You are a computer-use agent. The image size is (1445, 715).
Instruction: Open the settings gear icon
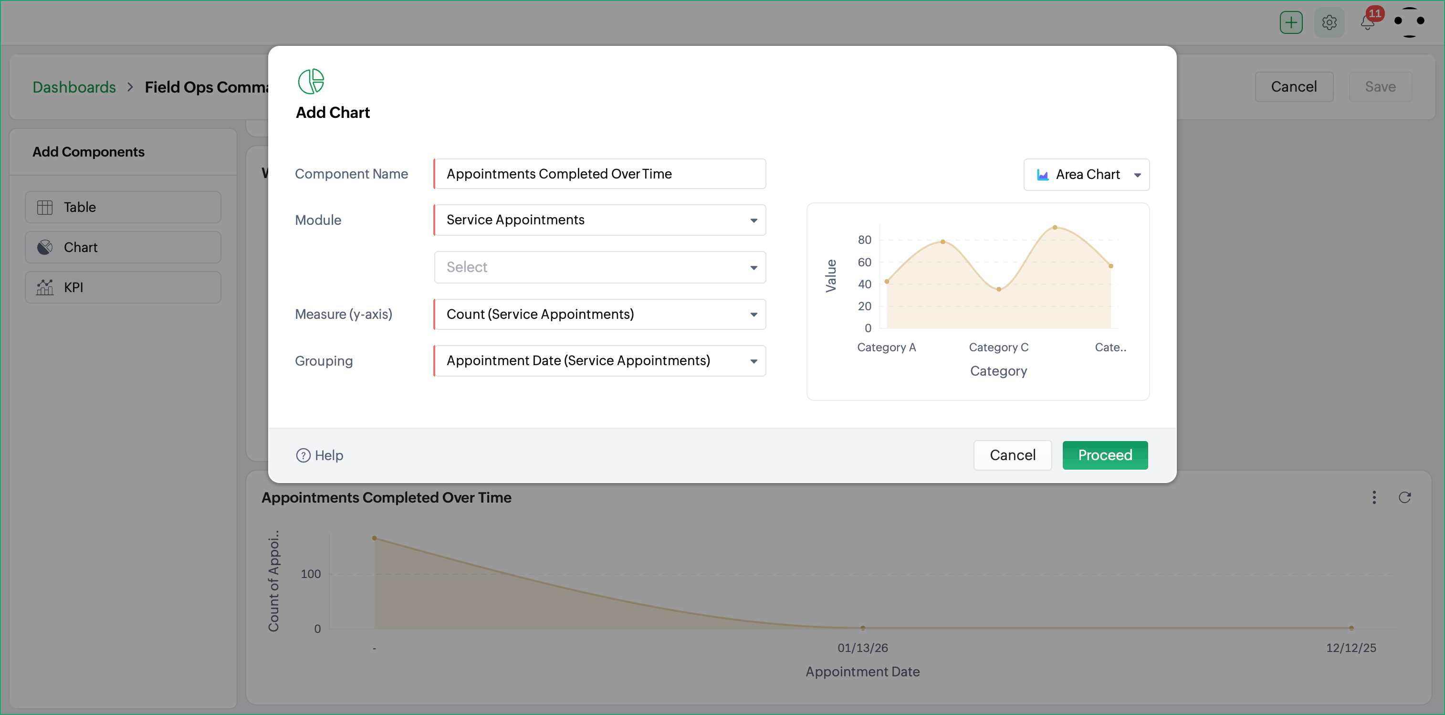(1329, 22)
